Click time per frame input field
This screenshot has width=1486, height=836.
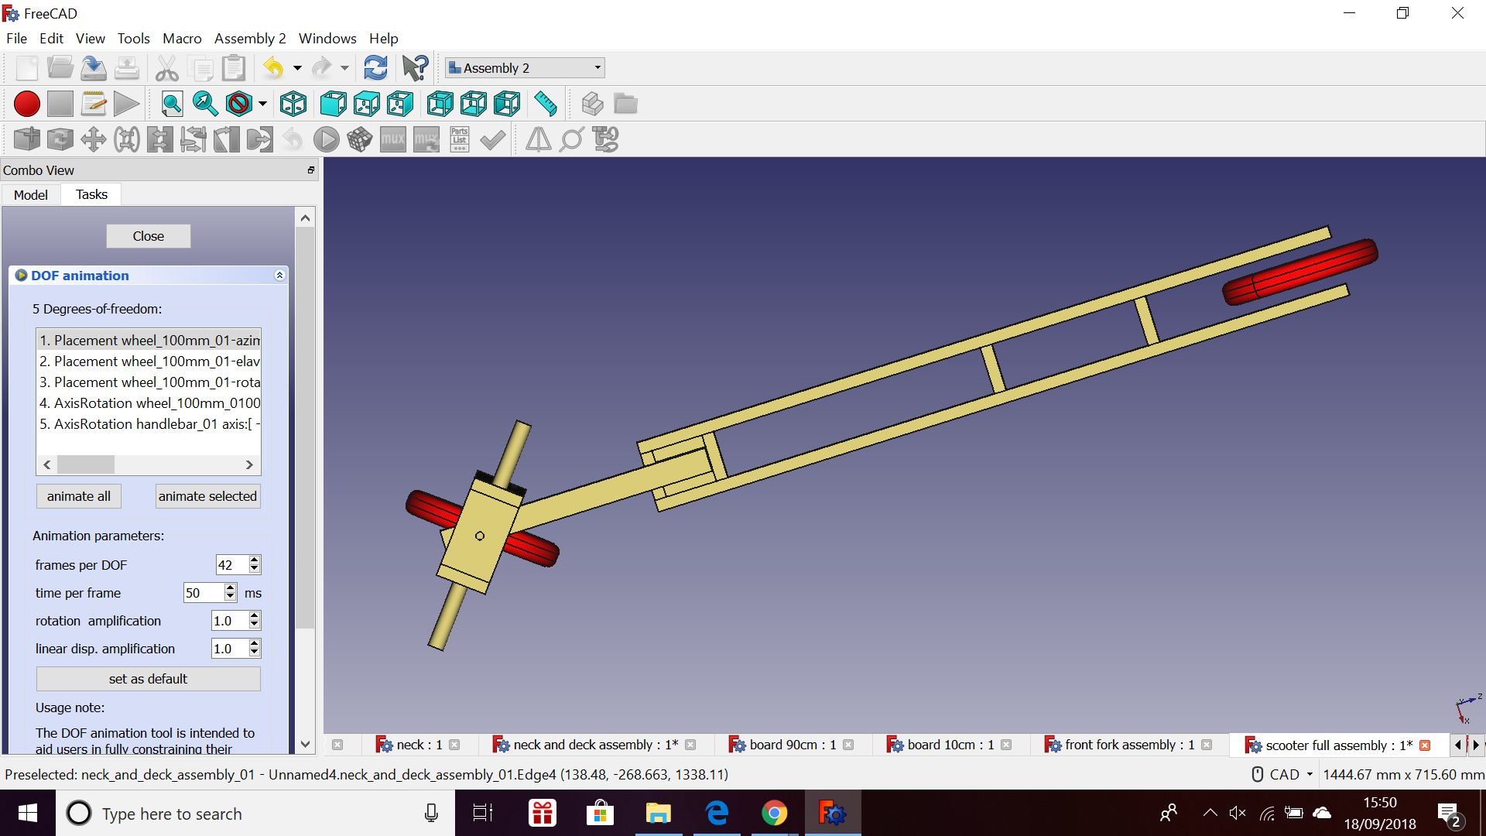[202, 592]
